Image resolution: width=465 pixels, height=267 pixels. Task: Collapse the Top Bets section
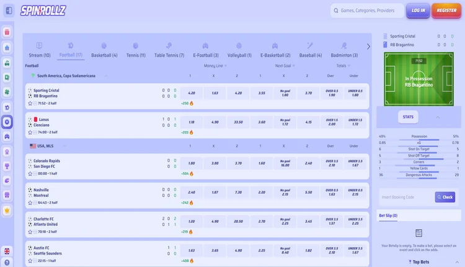tap(457, 262)
